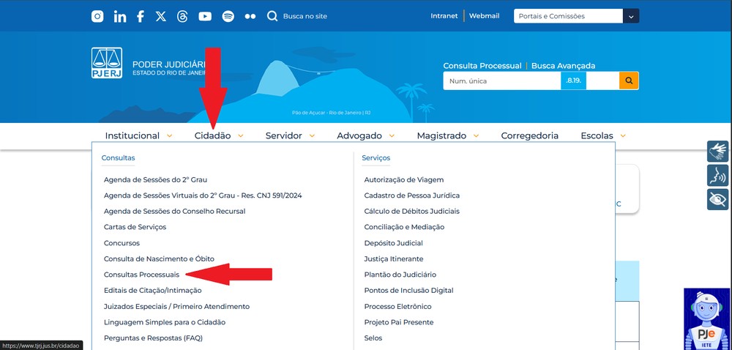
Task: Open Processo Eletrônico
Action: pyautogui.click(x=397, y=307)
